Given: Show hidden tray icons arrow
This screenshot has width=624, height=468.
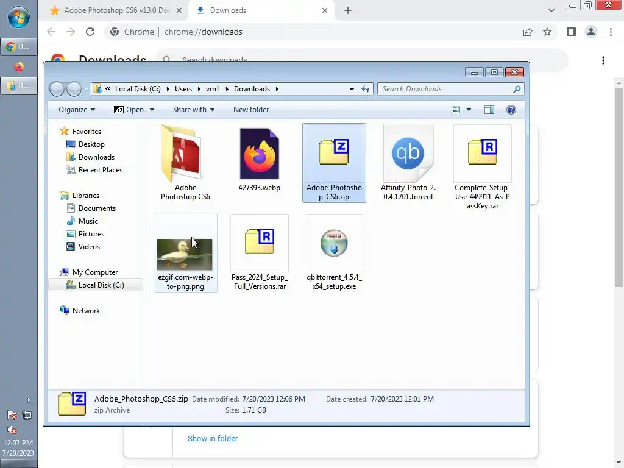Looking at the screenshot, I should (29, 400).
